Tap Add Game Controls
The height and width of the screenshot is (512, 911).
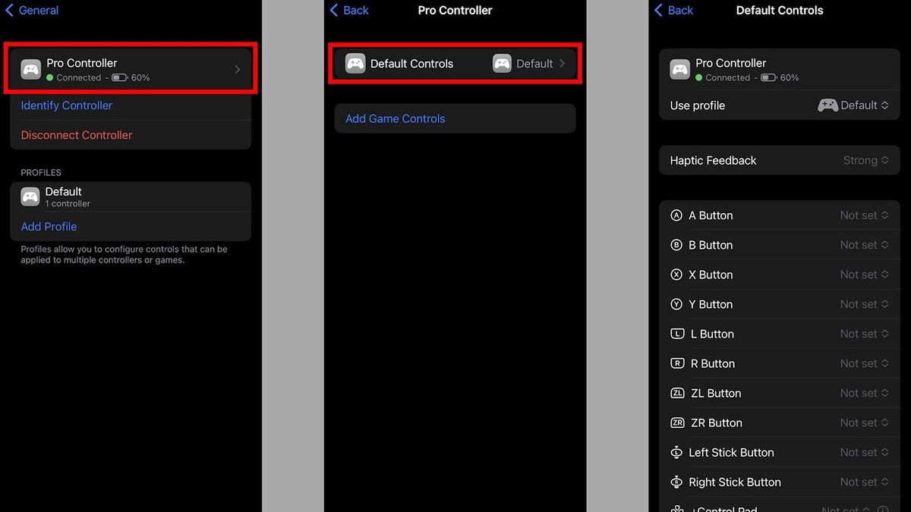click(395, 118)
